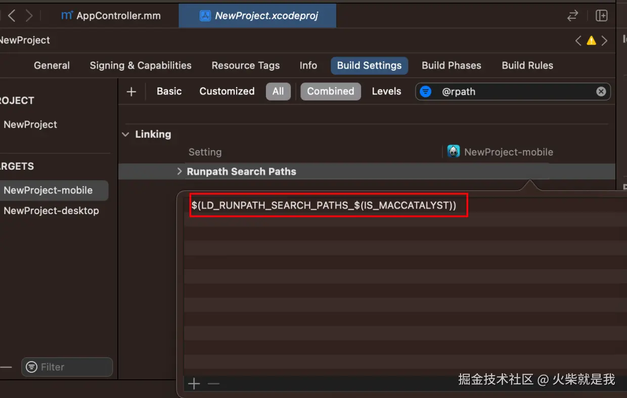
Task: Collapse the Linking section
Action: click(x=125, y=134)
